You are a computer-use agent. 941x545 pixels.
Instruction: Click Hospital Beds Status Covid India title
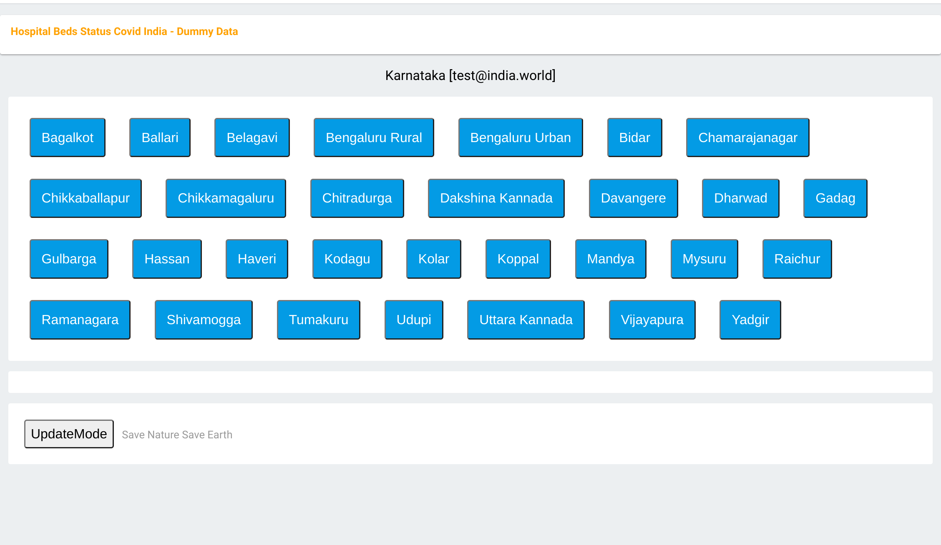coord(124,32)
